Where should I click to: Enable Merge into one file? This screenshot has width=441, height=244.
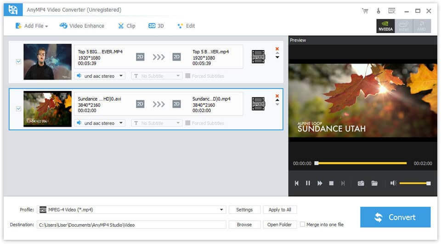302,225
